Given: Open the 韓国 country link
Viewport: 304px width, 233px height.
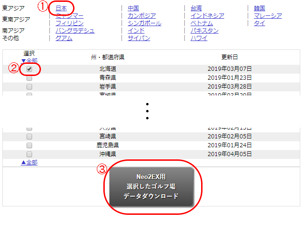Looking at the screenshot, I should 259,8.
